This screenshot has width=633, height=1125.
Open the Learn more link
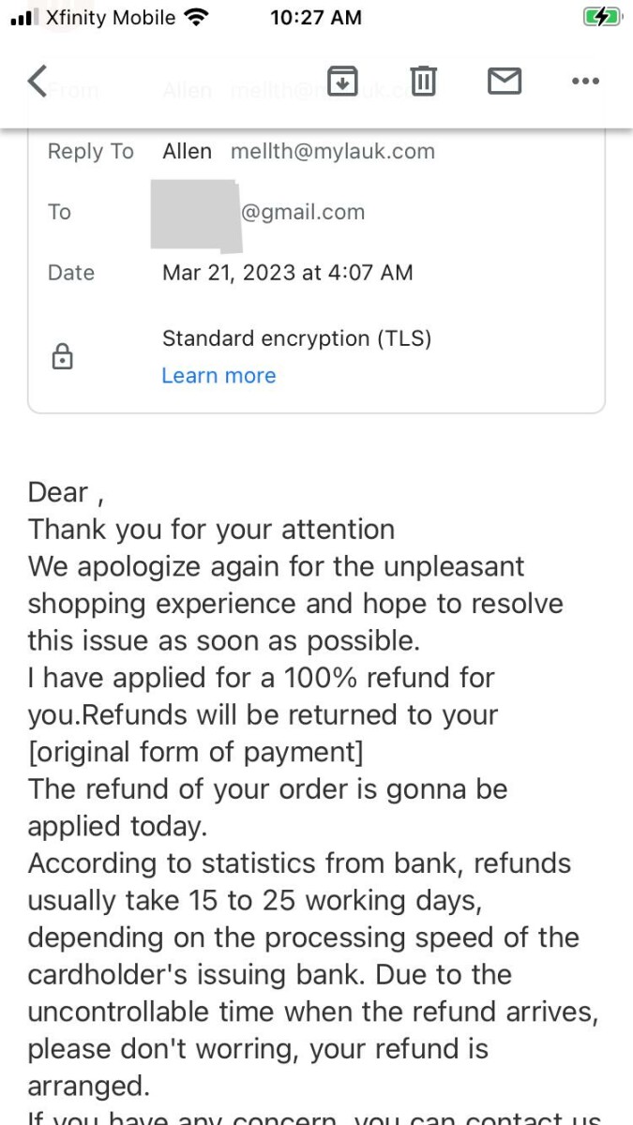(x=219, y=376)
